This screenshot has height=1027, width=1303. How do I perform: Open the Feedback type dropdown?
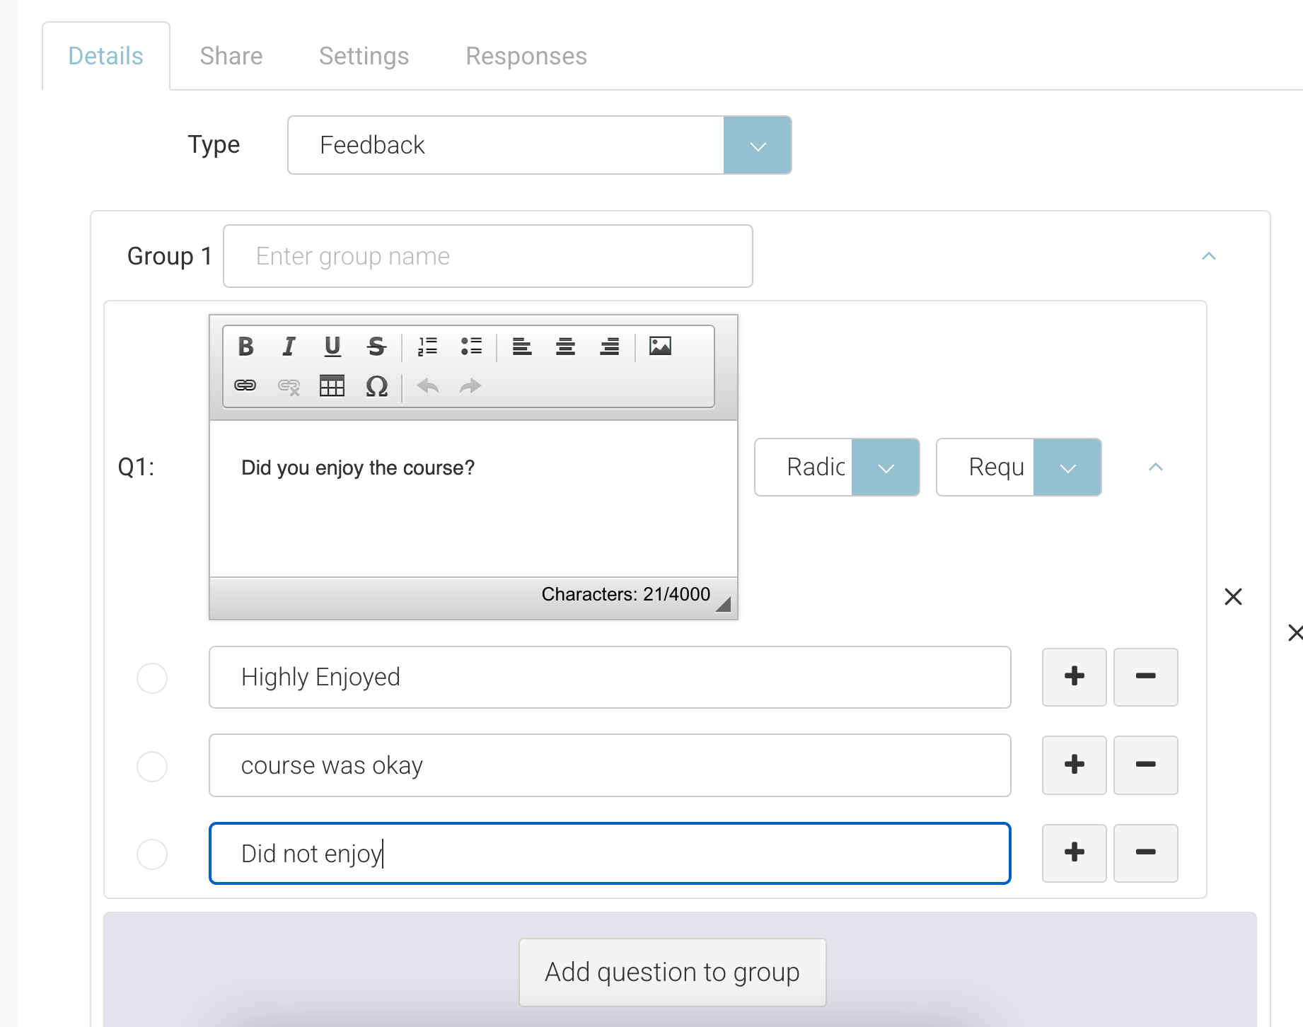(757, 146)
